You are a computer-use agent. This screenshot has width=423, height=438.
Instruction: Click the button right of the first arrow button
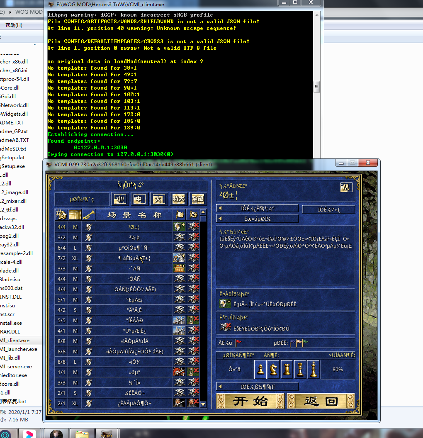[x=328, y=209]
